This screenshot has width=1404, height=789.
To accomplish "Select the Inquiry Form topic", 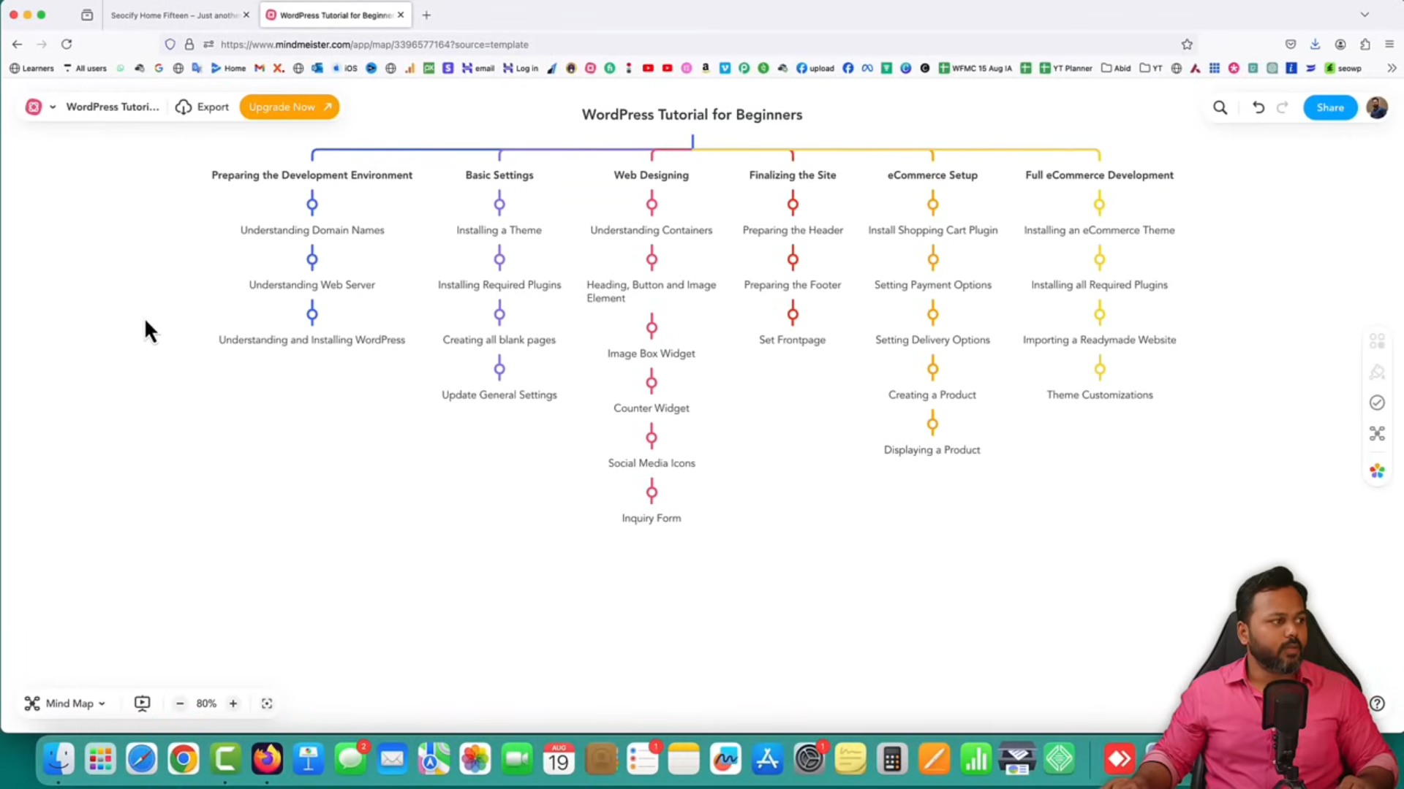I will [x=651, y=518].
